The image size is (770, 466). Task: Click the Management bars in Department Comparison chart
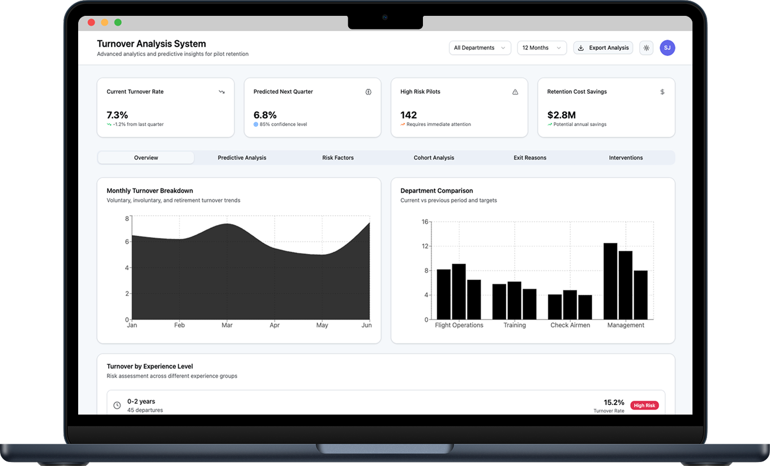[x=626, y=283]
